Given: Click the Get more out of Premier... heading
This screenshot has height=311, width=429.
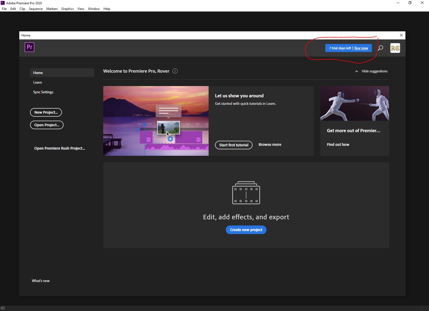Looking at the screenshot, I should click(x=353, y=131).
